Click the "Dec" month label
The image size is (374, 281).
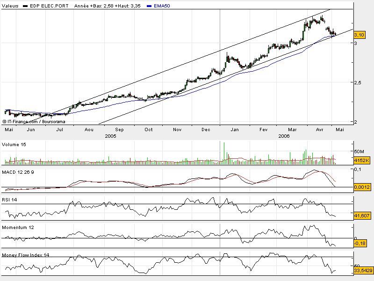click(206, 130)
